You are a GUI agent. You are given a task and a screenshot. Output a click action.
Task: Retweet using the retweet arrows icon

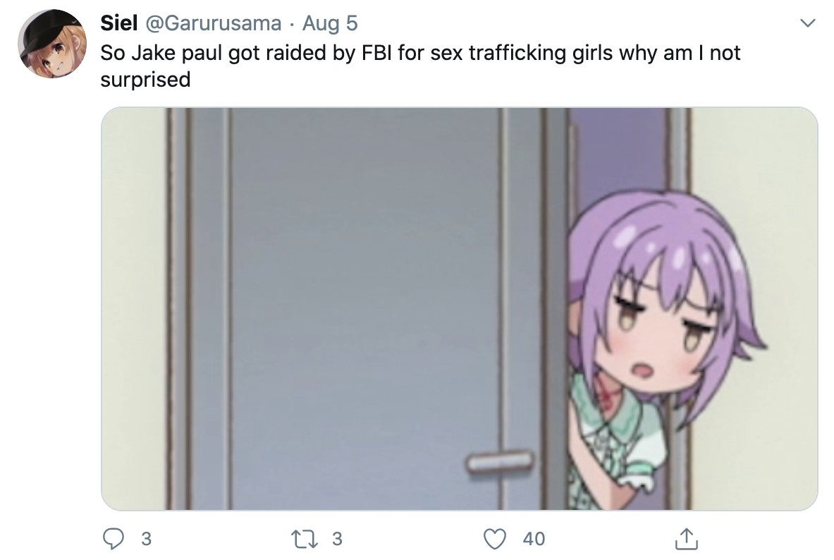(x=305, y=539)
